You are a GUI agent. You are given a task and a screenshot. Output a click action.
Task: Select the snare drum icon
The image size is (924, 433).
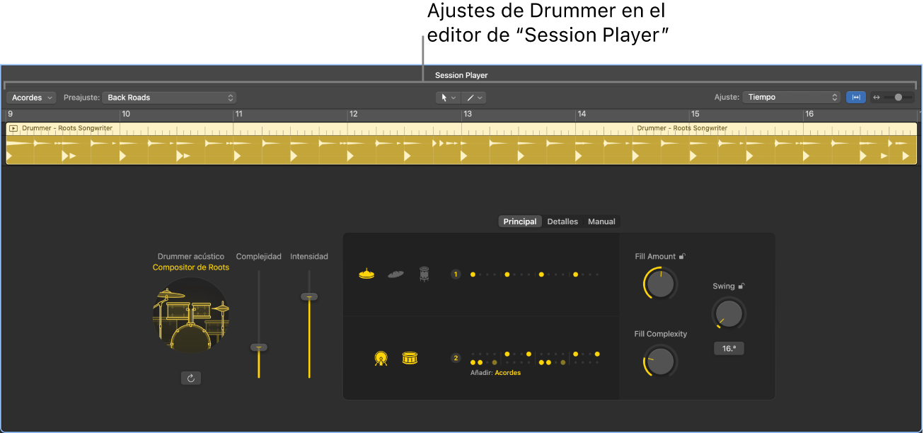410,359
